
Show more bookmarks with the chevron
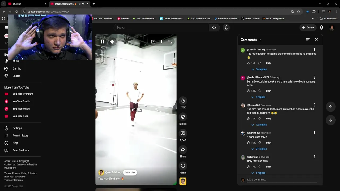(x=313, y=19)
